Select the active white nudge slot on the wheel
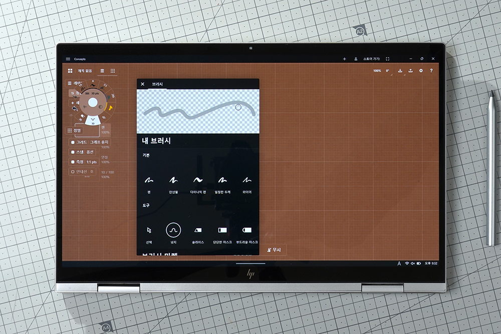Image resolution: width=501 pixels, height=334 pixels. tap(93, 120)
